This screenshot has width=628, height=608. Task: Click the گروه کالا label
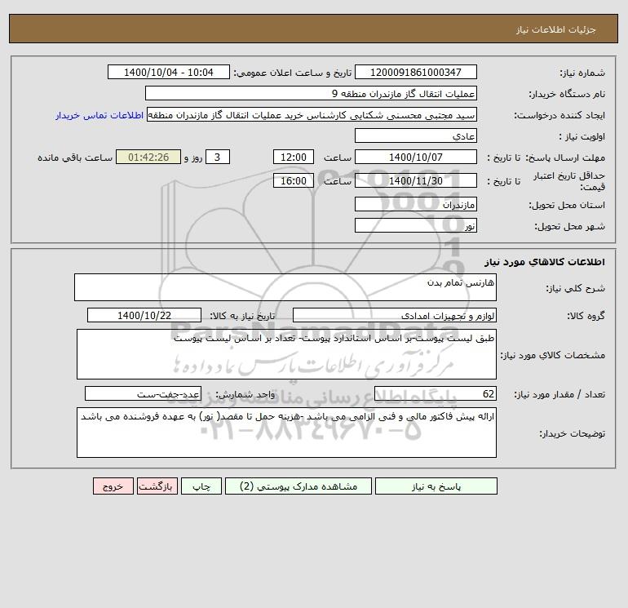[586, 316]
